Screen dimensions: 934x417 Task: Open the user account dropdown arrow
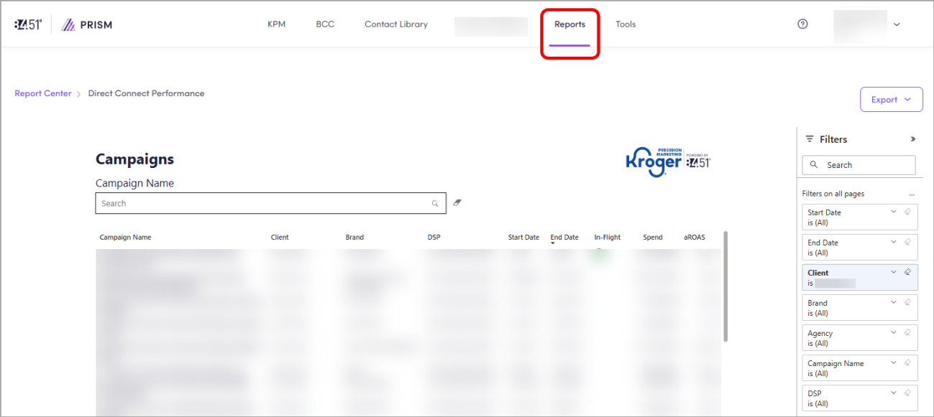(897, 24)
